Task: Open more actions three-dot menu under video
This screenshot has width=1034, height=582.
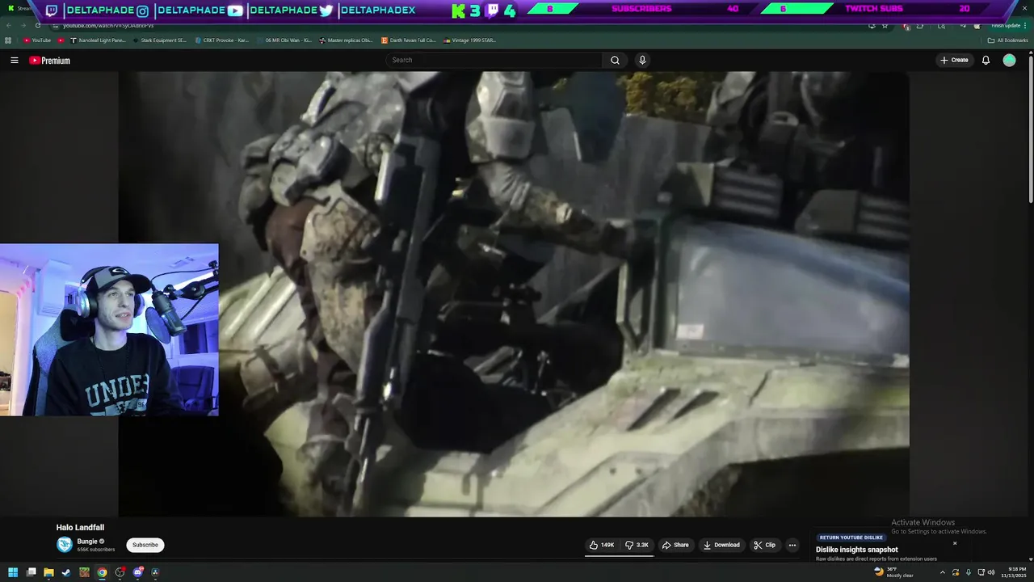Action: point(792,545)
